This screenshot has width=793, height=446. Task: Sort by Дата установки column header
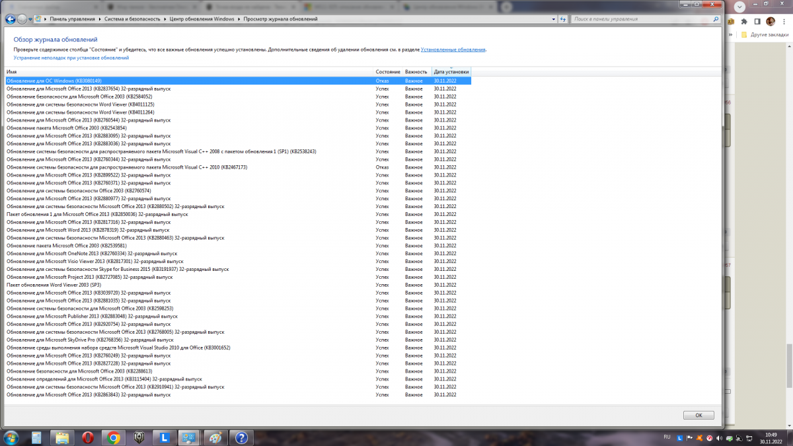(451, 71)
